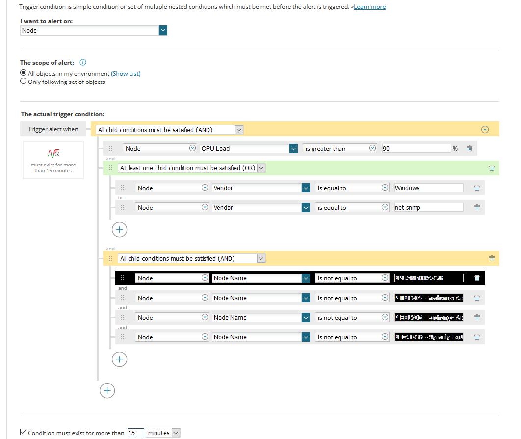Delete the highlighted first Node Name condition
The height and width of the screenshot is (439, 521).
click(477, 278)
